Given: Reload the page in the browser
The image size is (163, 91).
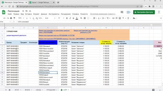Looking at the screenshot, I should point(9,6).
